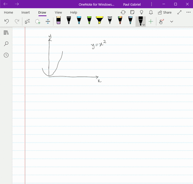The image size is (193, 184).
Task: Open options for the selected black pen
Action: pyautogui.click(x=144, y=25)
